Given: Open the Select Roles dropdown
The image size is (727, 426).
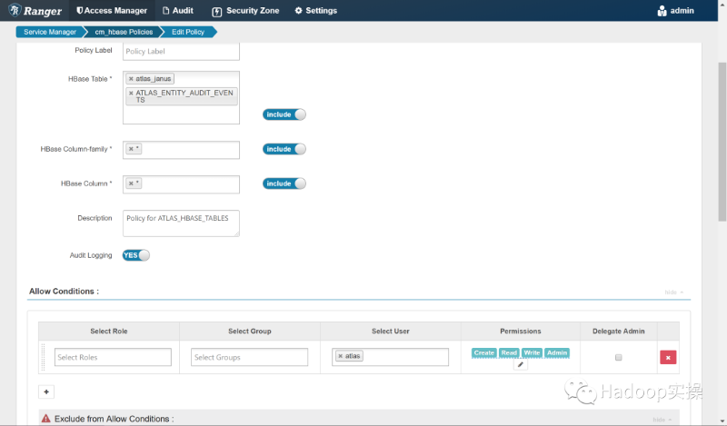Looking at the screenshot, I should click(x=113, y=357).
